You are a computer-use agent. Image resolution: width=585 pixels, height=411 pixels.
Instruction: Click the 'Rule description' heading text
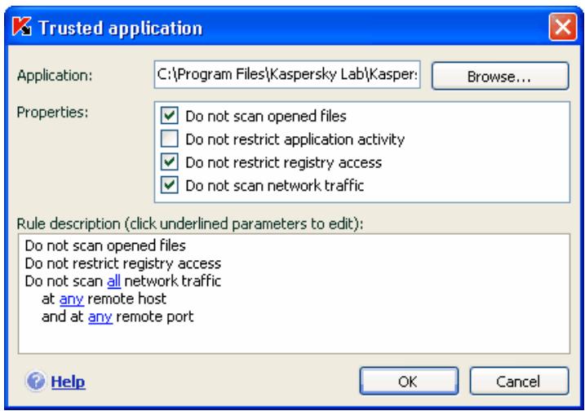pos(190,223)
